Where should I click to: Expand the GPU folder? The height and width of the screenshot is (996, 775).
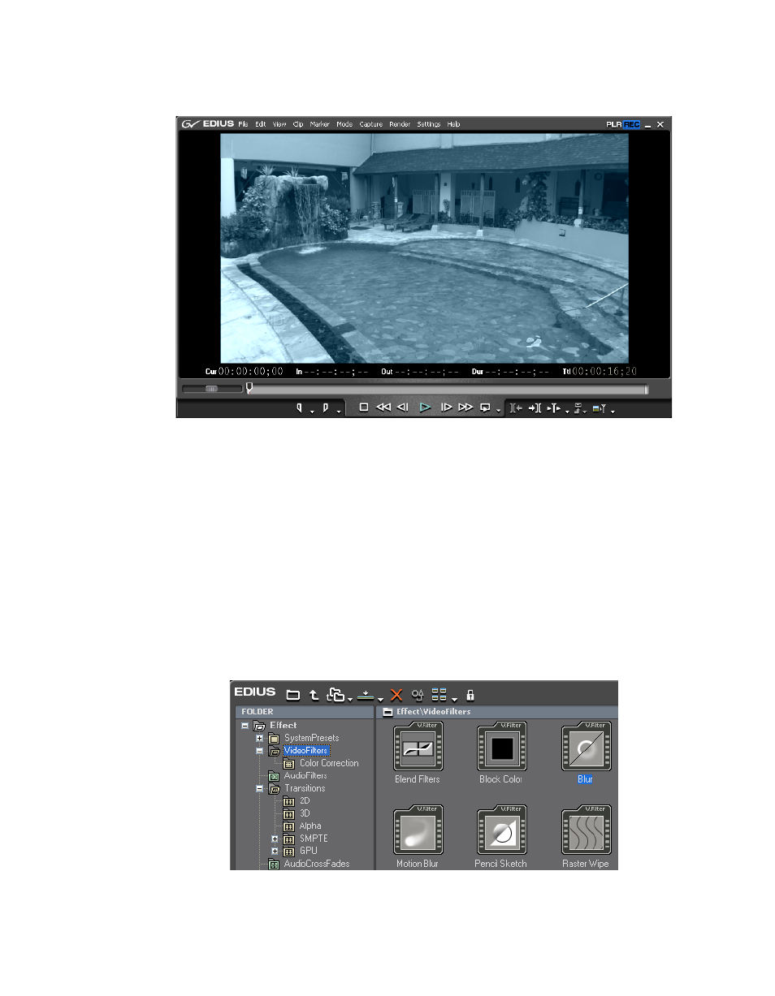(275, 852)
